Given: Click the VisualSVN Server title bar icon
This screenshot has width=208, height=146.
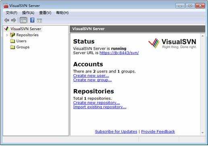Looking at the screenshot, I should point(6,6).
